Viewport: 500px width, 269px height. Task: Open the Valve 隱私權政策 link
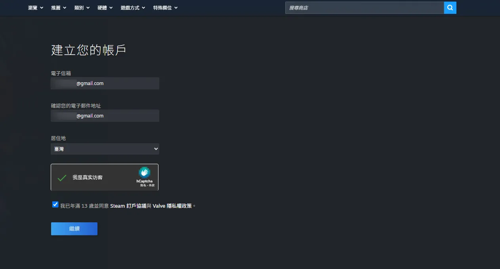[172, 206]
